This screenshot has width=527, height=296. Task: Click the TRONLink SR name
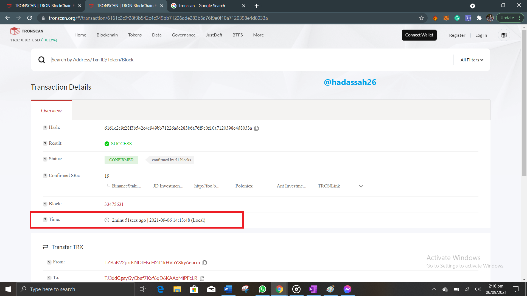(329, 186)
